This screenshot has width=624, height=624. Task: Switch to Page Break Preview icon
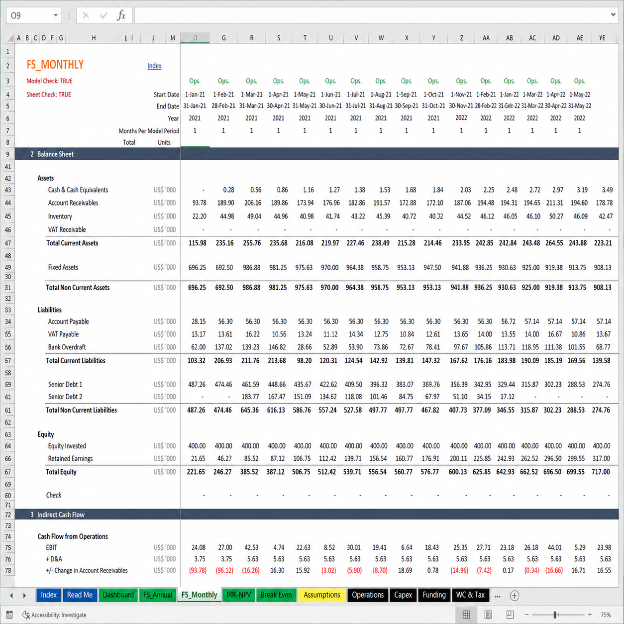coord(510,615)
